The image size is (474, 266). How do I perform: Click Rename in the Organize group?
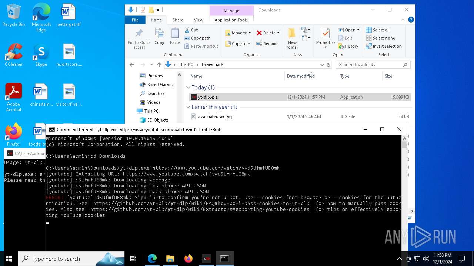pyautogui.click(x=267, y=44)
